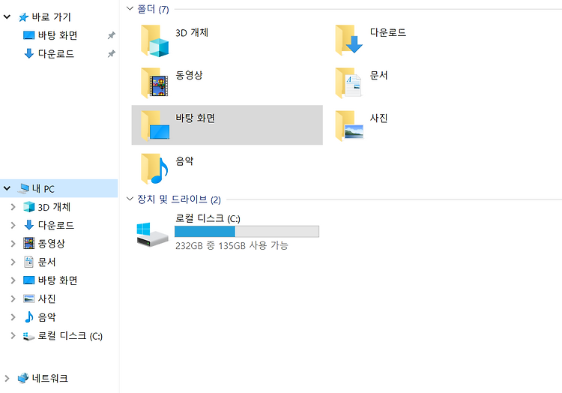
Task: Collapse the 바로 가기 quick access node
Action: pyautogui.click(x=7, y=16)
